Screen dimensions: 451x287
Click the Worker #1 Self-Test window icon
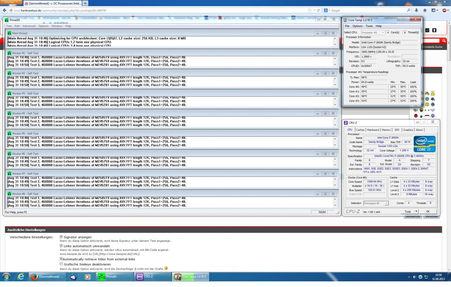[9, 53]
